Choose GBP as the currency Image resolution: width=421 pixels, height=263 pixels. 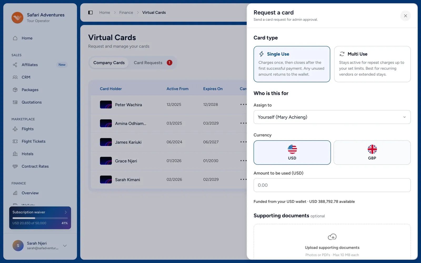(x=372, y=153)
